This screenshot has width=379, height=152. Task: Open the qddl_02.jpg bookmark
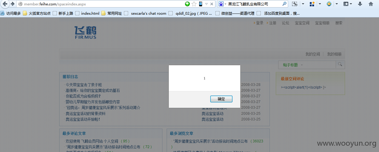190,13
